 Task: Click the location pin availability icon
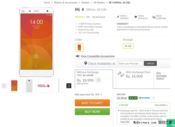[x=86, y=63]
